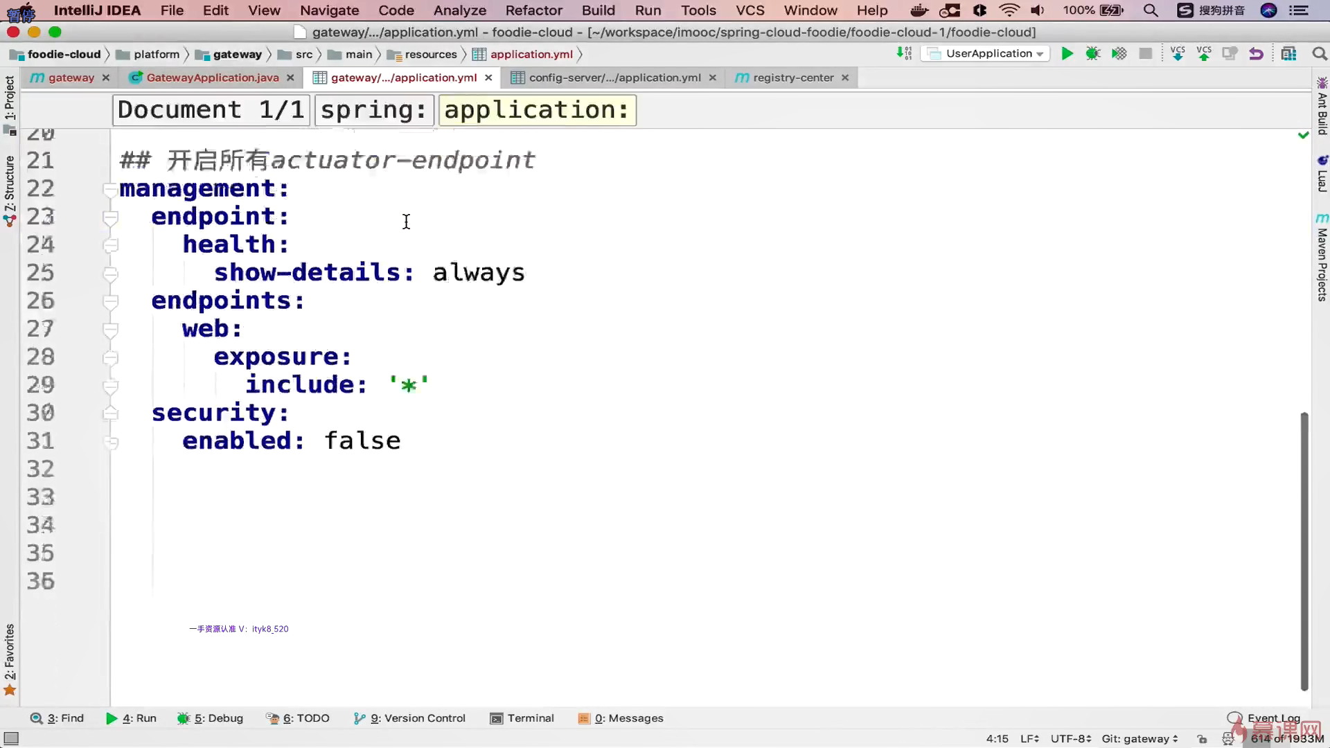Toggle the Maven Projects side panel
Viewport: 1330px width, 748px height.
point(1322,263)
